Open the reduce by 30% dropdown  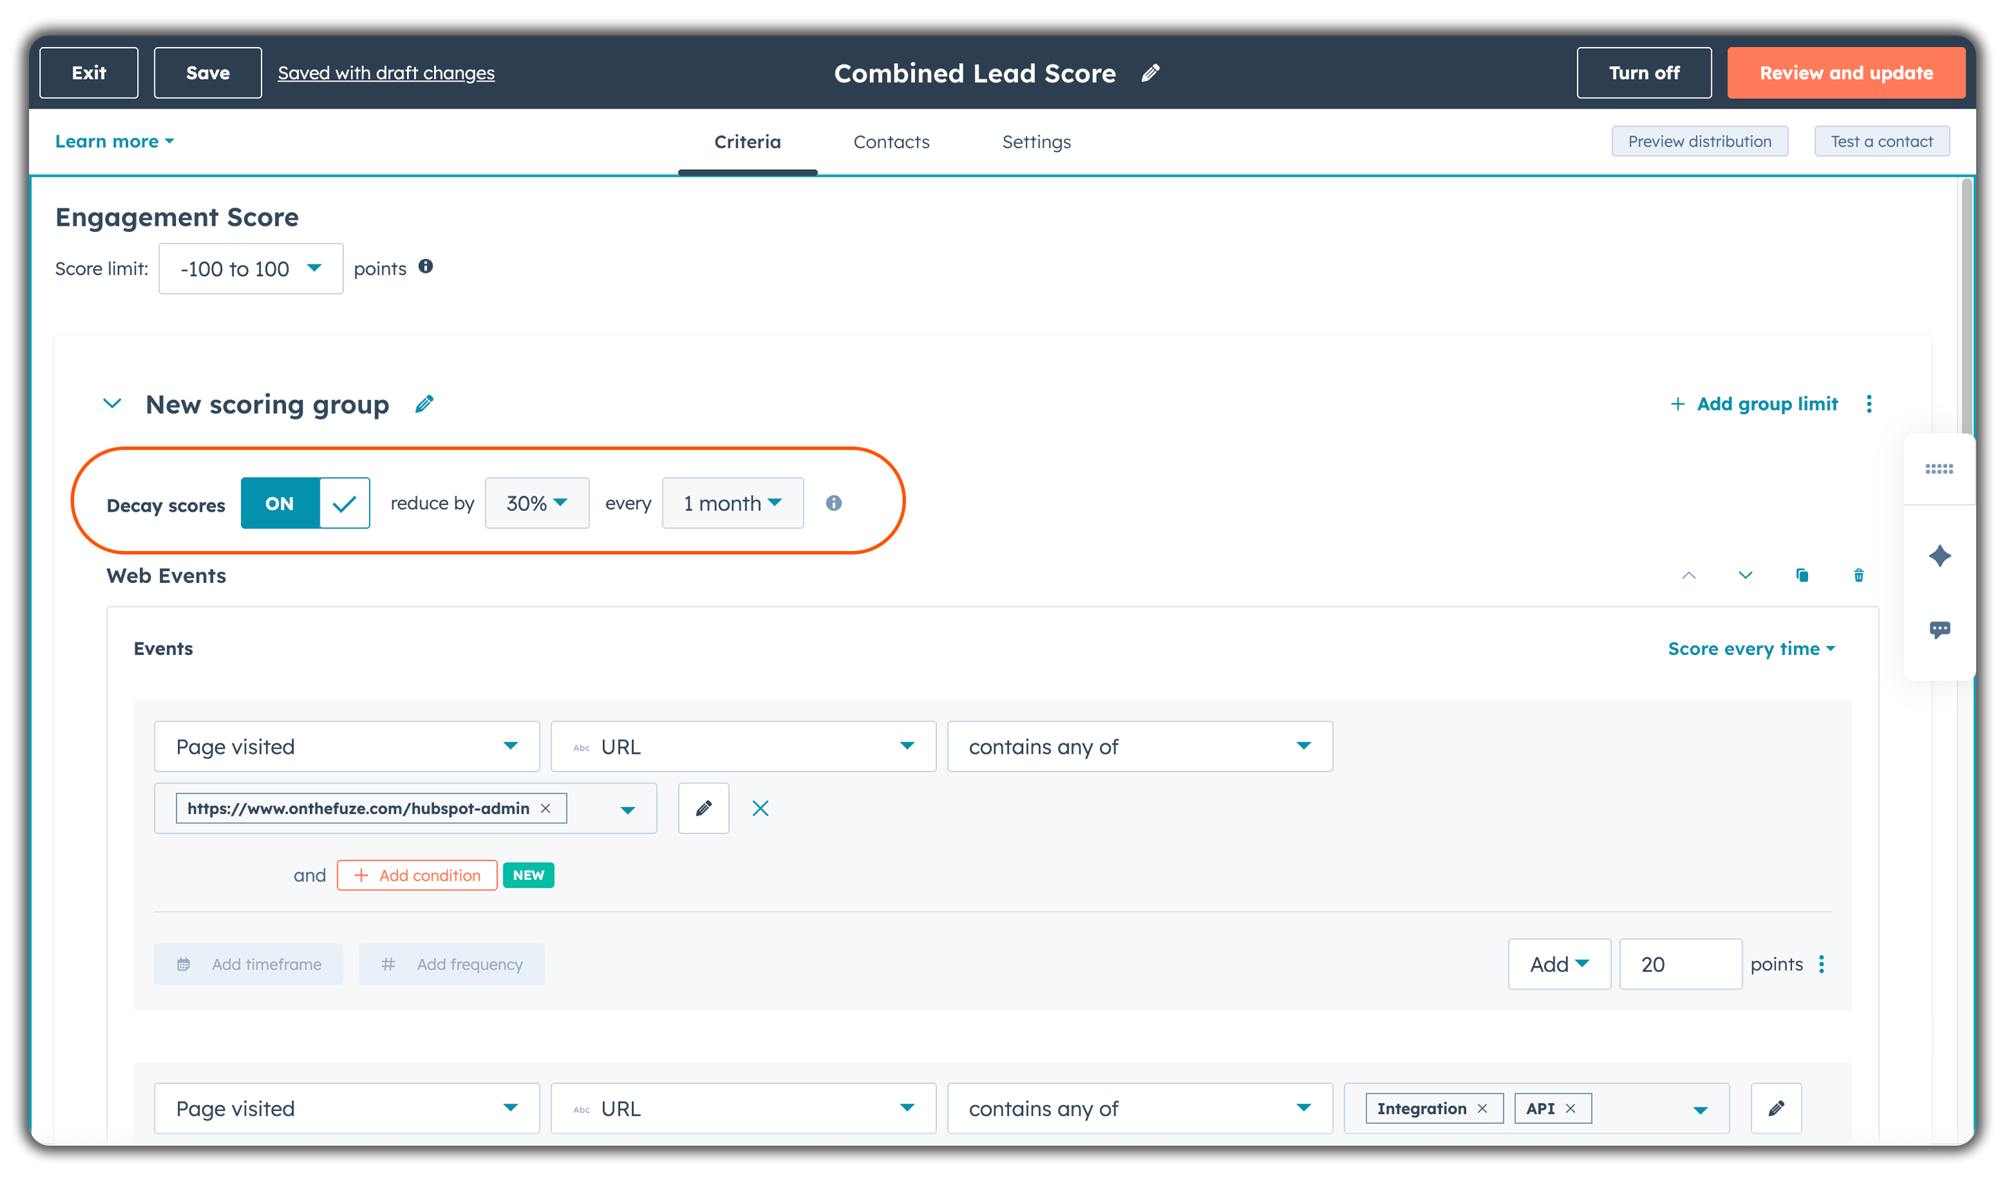click(536, 503)
